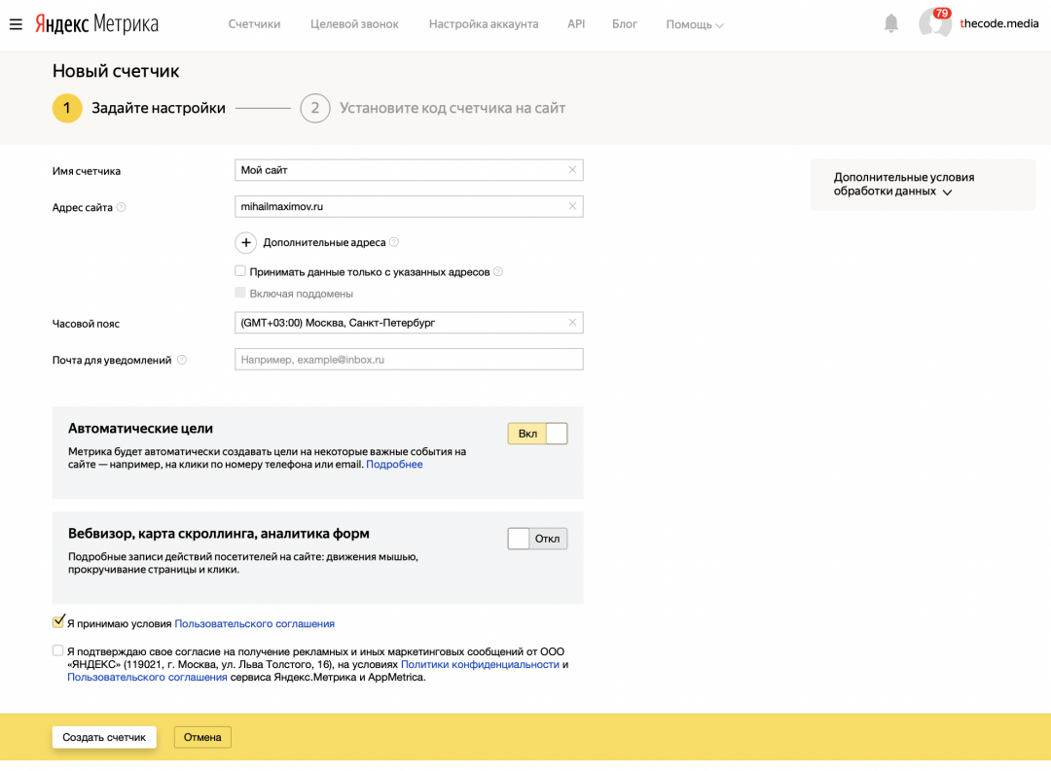Click the Создать счетчик button
The image size is (1051, 771).
pos(104,737)
